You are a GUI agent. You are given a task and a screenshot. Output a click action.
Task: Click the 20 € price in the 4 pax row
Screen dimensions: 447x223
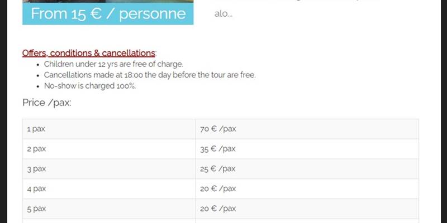click(x=218, y=189)
